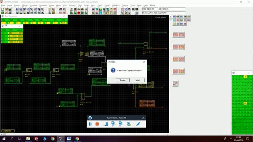Image resolution: width=253 pixels, height=142 pixels.
Task: Click the Save floppy disk toolbar icon
Action: pos(10,9)
